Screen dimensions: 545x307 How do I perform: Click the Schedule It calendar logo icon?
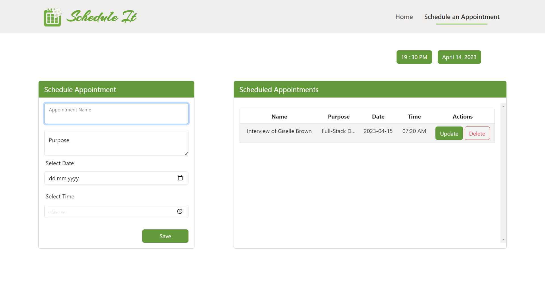click(53, 17)
